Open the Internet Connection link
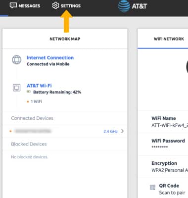The height and width of the screenshot is (198, 188). (50, 57)
